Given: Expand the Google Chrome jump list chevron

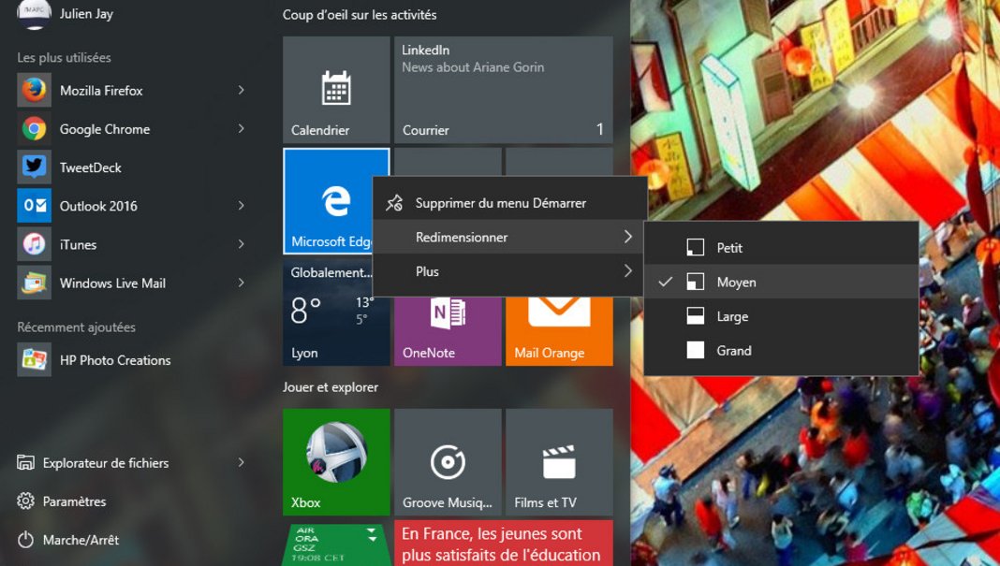Looking at the screenshot, I should coord(241,128).
